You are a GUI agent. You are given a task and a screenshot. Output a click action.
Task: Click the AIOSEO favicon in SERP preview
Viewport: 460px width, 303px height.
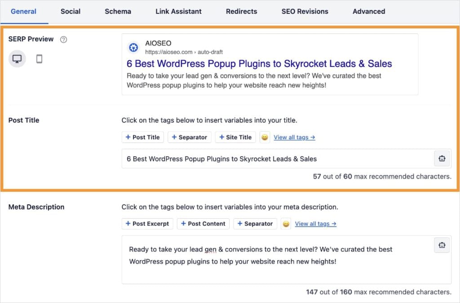click(x=133, y=47)
